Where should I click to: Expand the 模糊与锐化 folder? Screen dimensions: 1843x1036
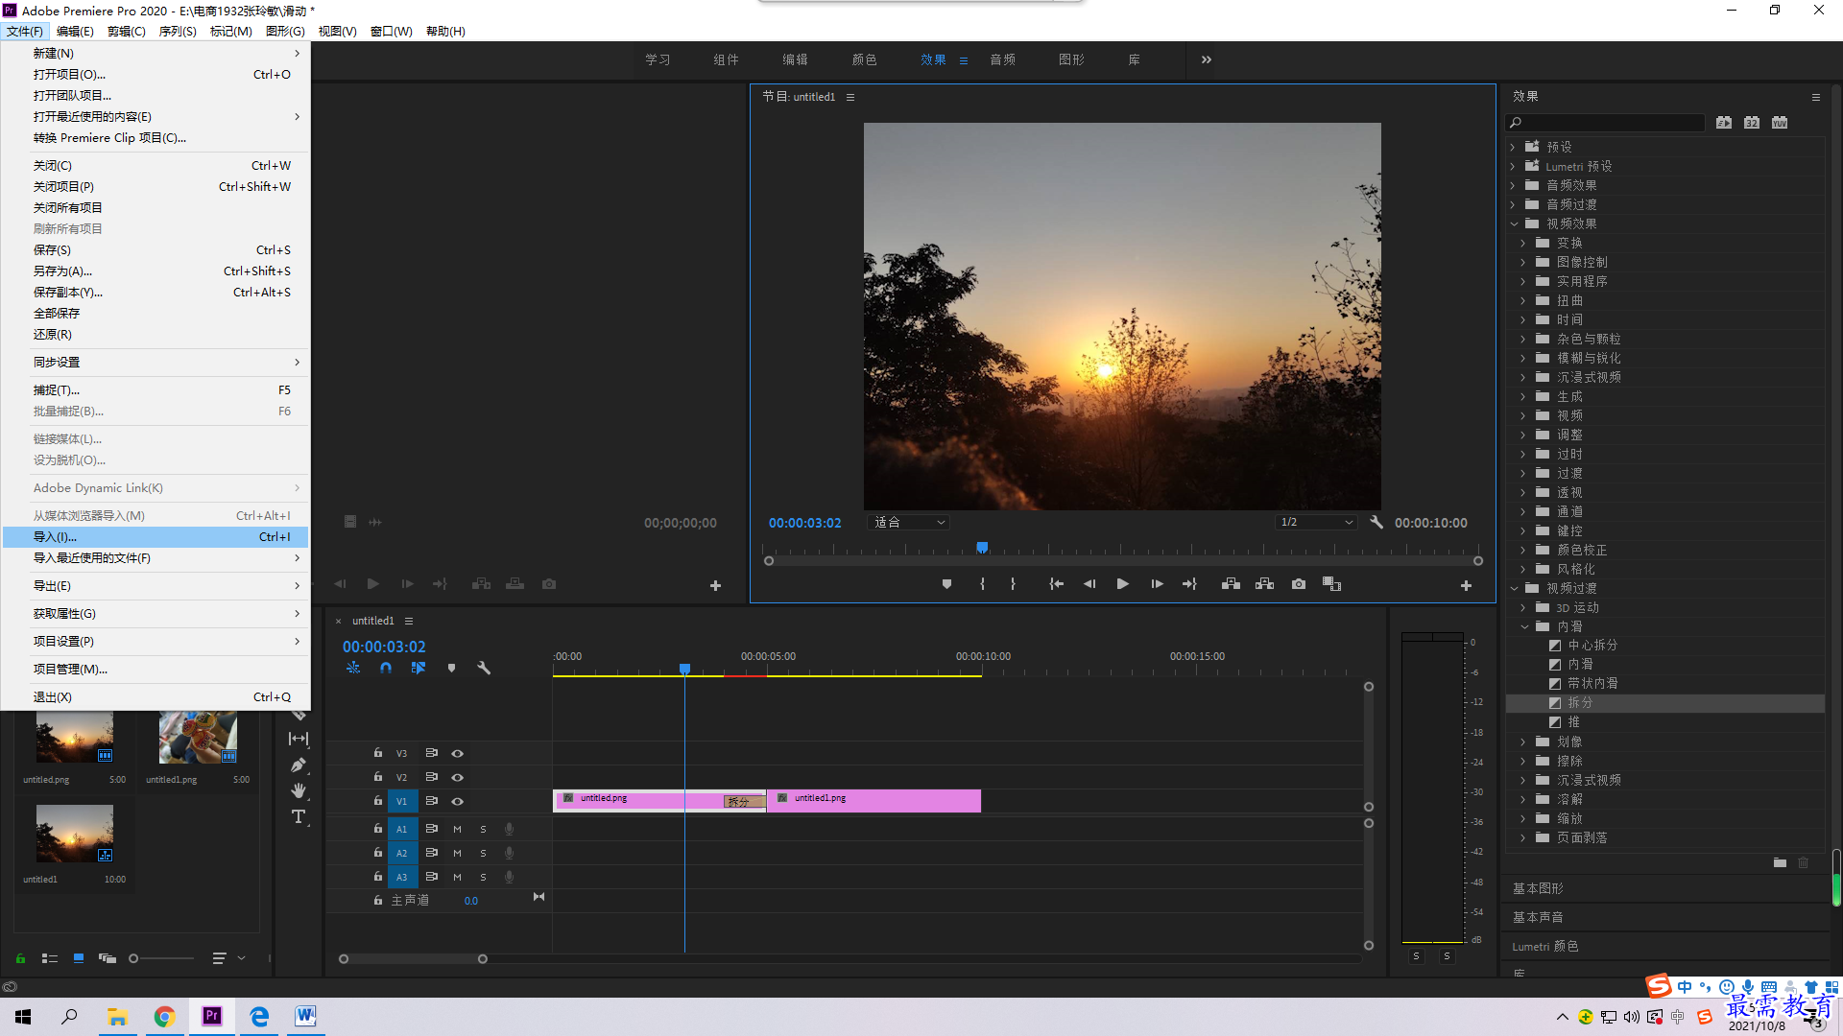tap(1523, 358)
